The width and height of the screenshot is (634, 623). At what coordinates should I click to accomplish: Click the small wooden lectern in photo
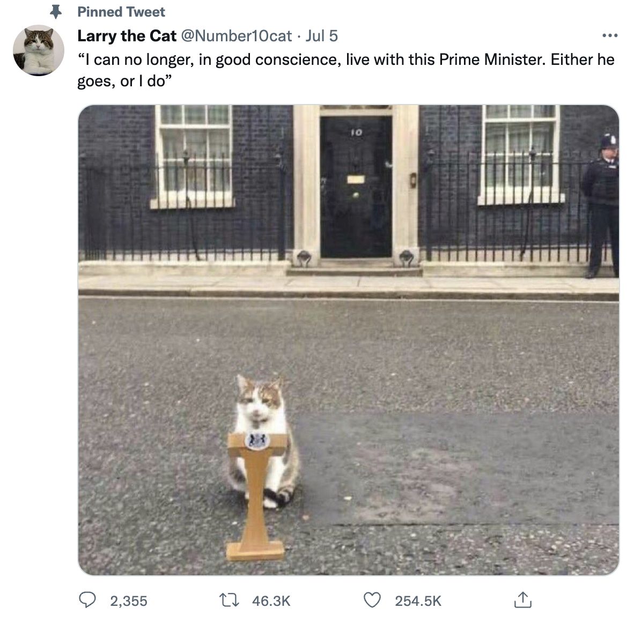point(256,496)
